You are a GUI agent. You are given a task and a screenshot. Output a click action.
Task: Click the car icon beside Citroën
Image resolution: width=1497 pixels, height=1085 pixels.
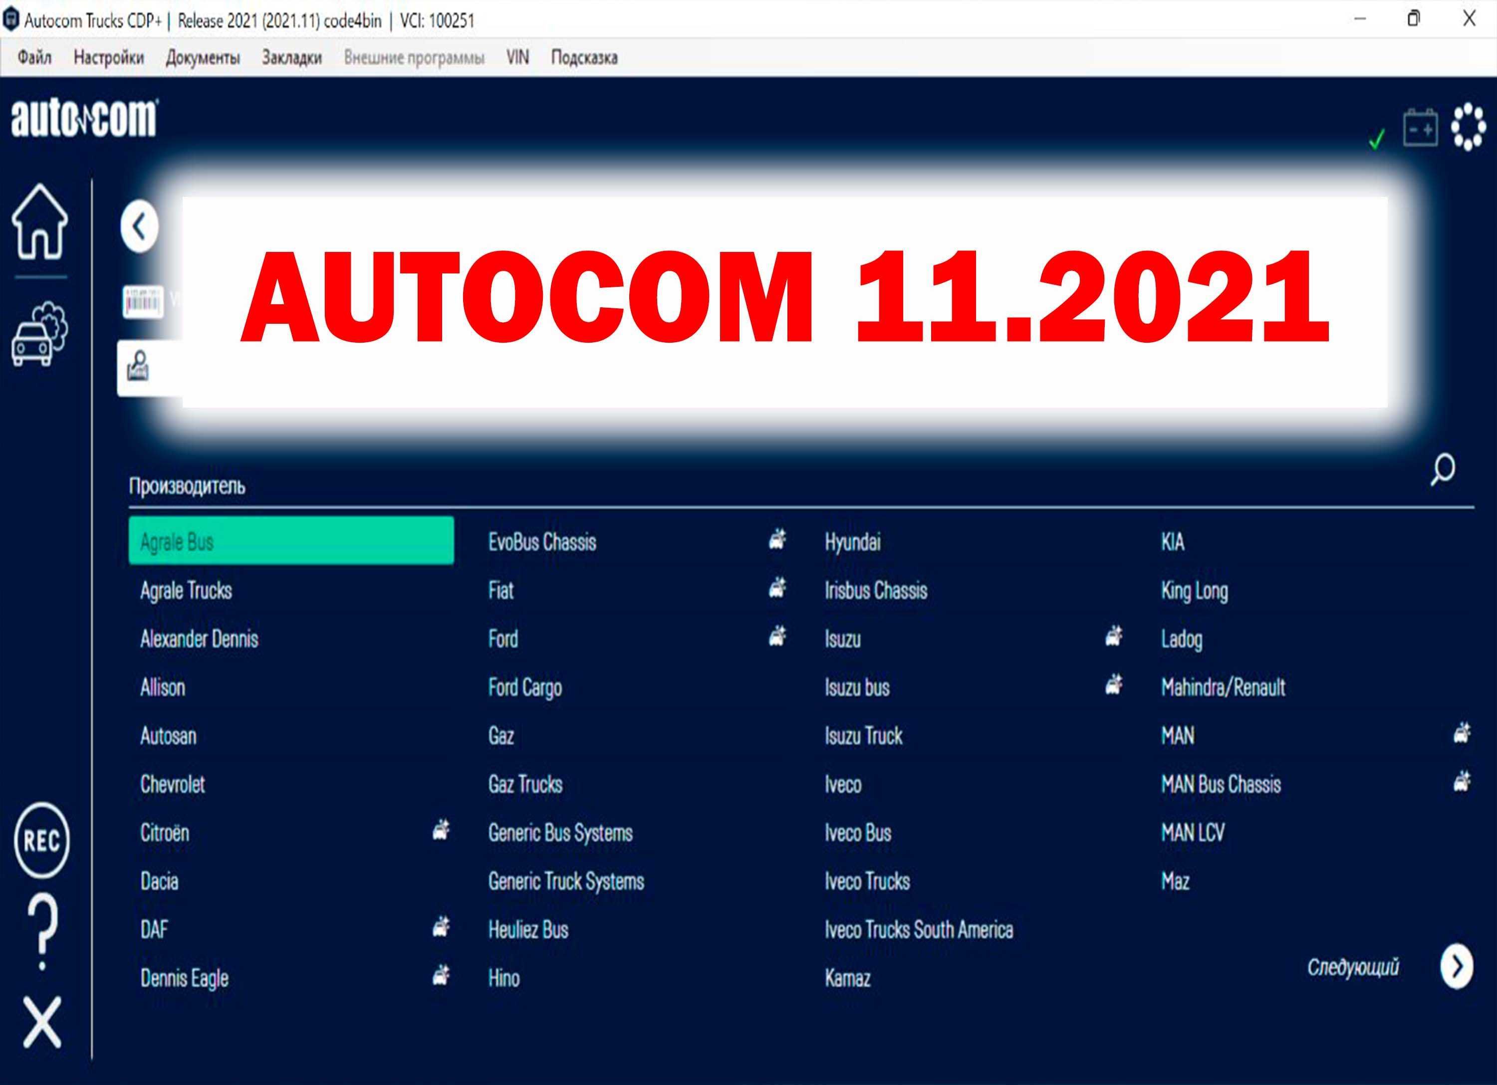tap(442, 830)
